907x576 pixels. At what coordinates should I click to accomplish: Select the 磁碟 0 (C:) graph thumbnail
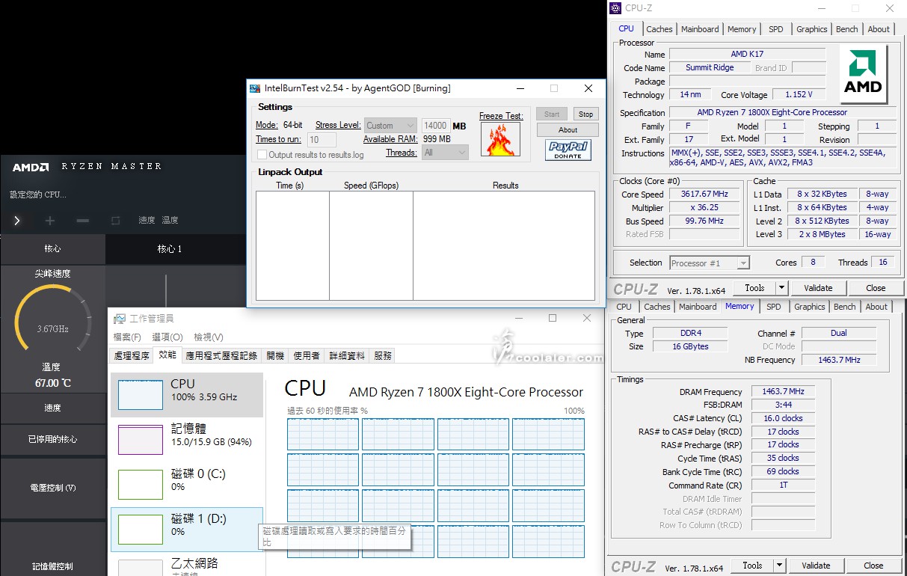coord(141,485)
